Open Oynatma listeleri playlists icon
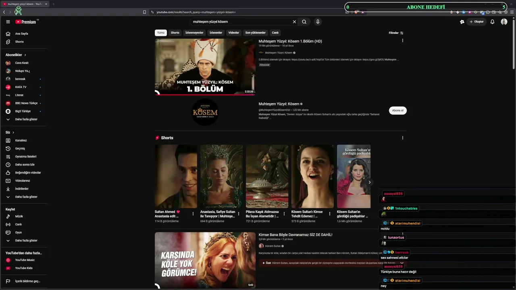The width and height of the screenshot is (516, 290). pos(8,157)
